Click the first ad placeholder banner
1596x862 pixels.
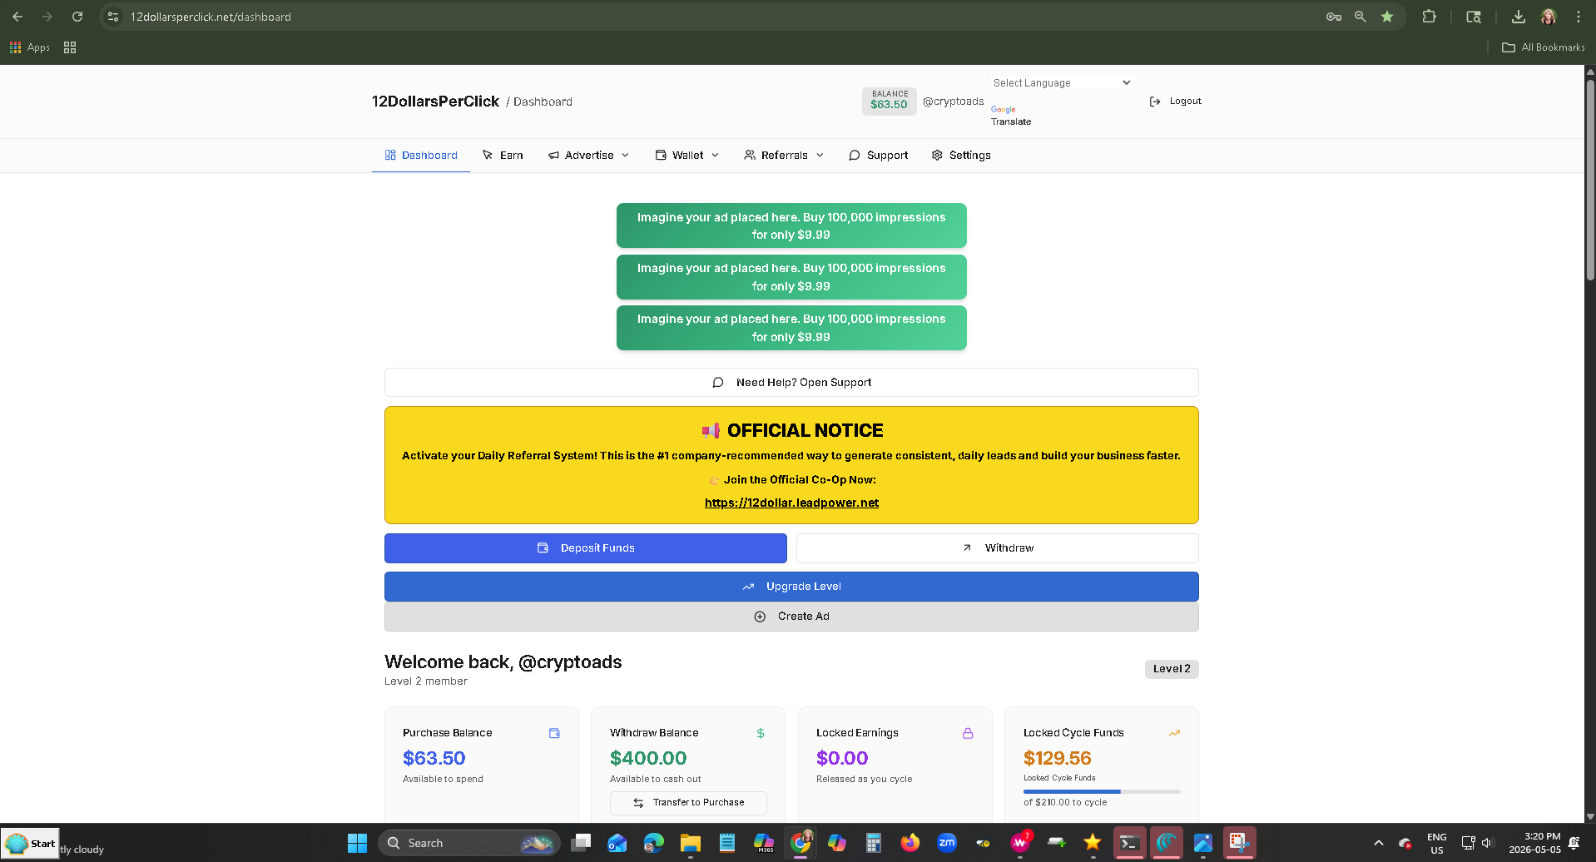click(791, 225)
